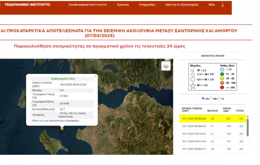Open the map layers switcher icon
Screen dimensions: 260x165
166,66
